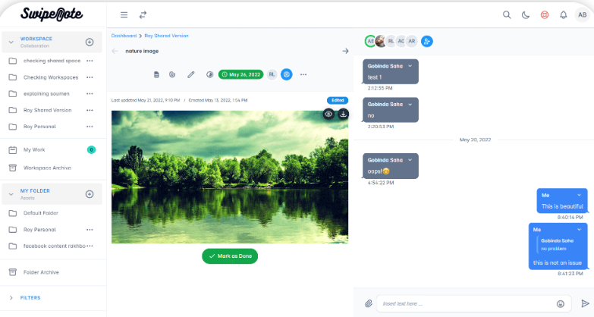Go to previous note with left arrow

(115, 51)
